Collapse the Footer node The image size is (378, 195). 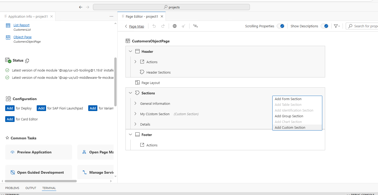click(x=130, y=135)
